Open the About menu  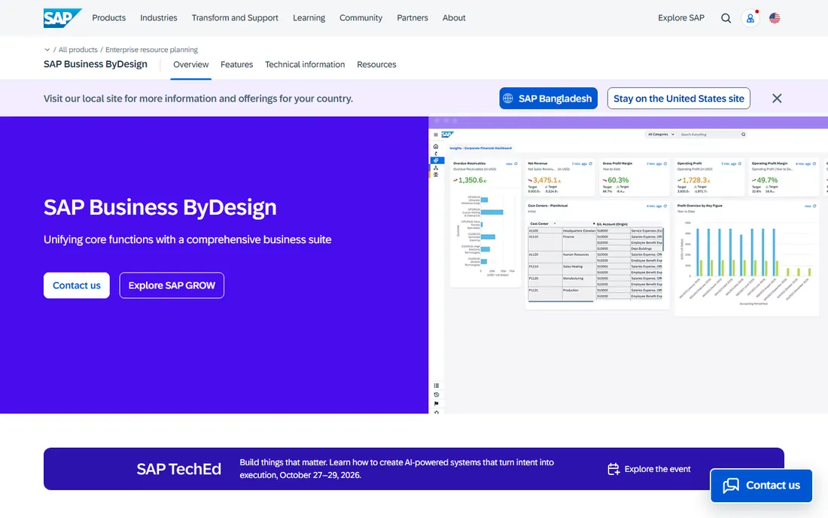(x=454, y=18)
